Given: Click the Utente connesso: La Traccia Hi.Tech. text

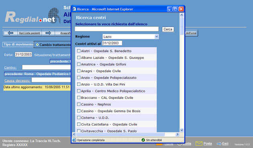Looking at the screenshot, I should [32, 141].
